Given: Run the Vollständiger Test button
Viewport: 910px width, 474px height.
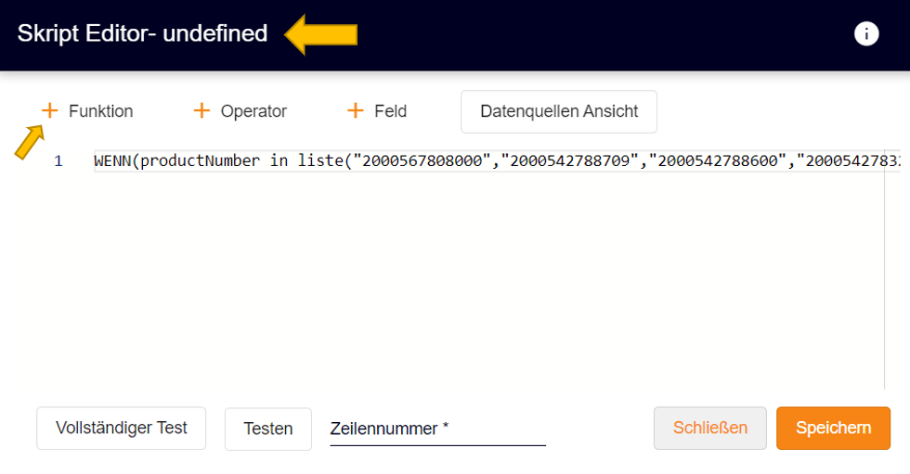Looking at the screenshot, I should pos(122,429).
